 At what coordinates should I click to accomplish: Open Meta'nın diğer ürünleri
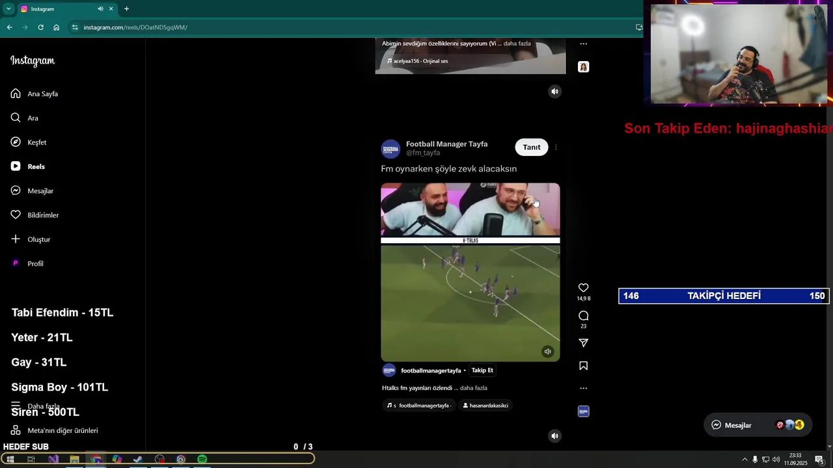coord(55,430)
